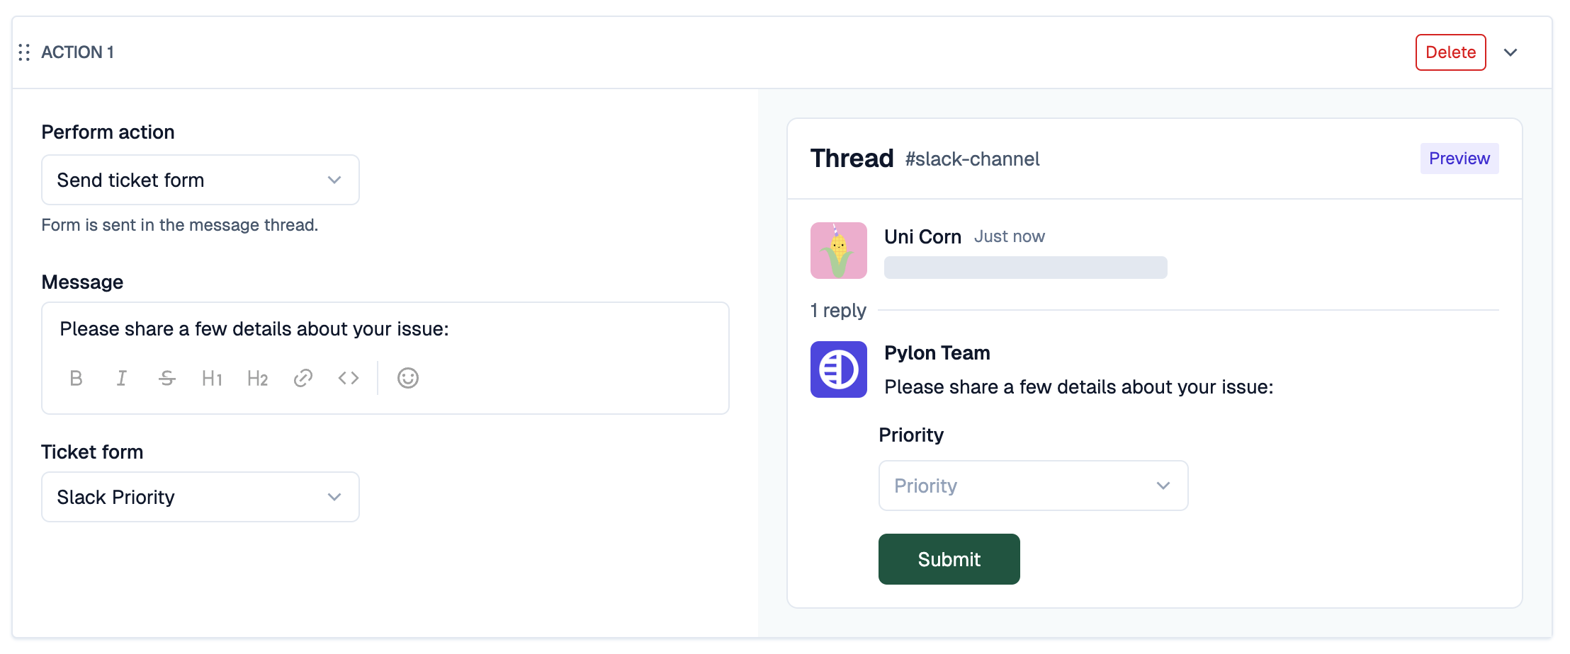The height and width of the screenshot is (654, 1570).
Task: Click the Preview badge
Action: pos(1459,159)
